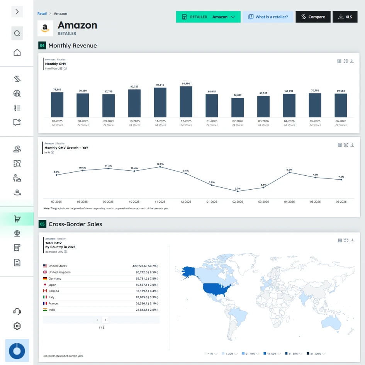Toggle the 1-20% map legend swatch

[x=223, y=353]
